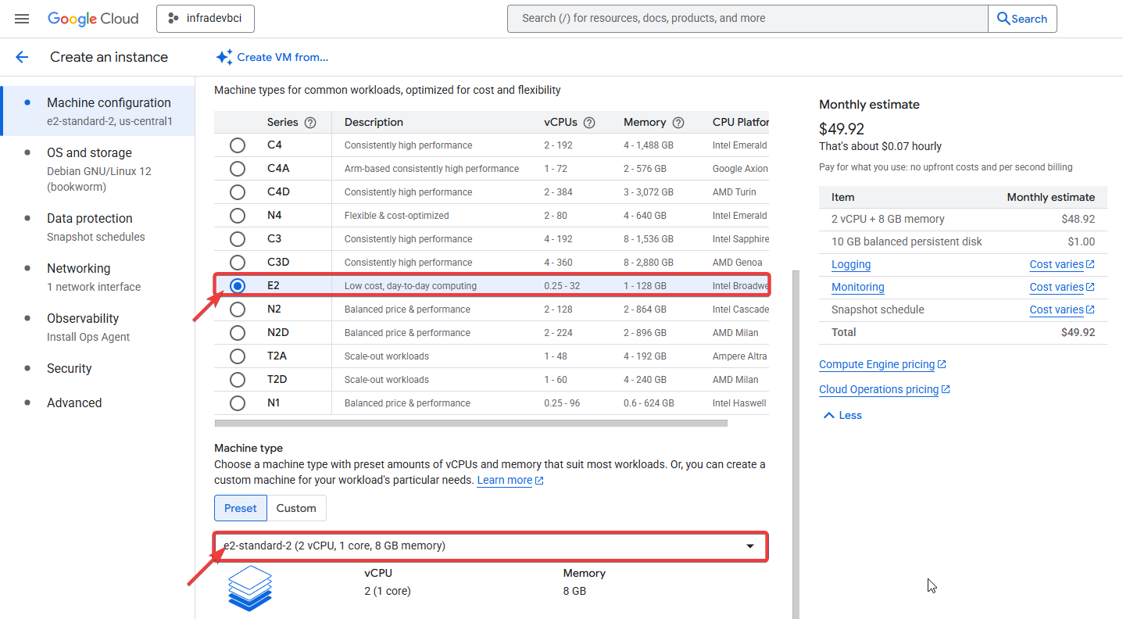The image size is (1123, 619).
Task: Select the C3 series radio button
Action: pos(238,239)
